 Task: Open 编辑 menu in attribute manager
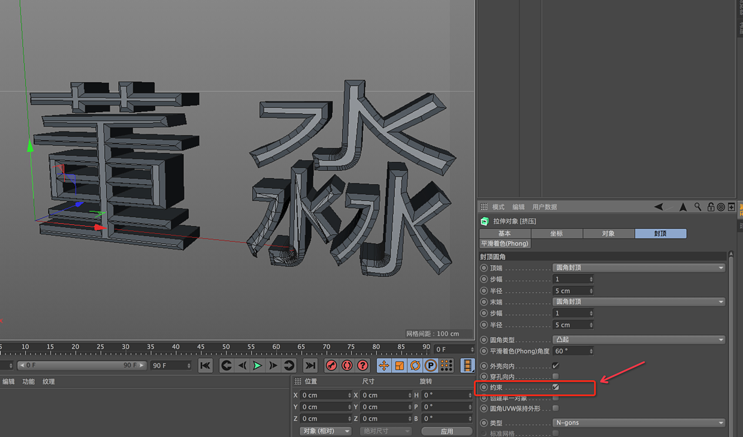click(518, 207)
